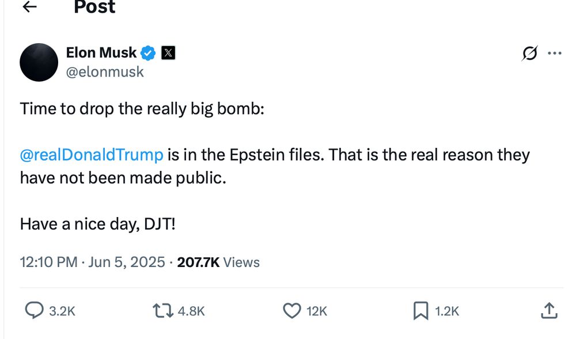Open the @realDonaldTrump profile link
Image resolution: width=576 pixels, height=339 pixels.
pos(90,154)
